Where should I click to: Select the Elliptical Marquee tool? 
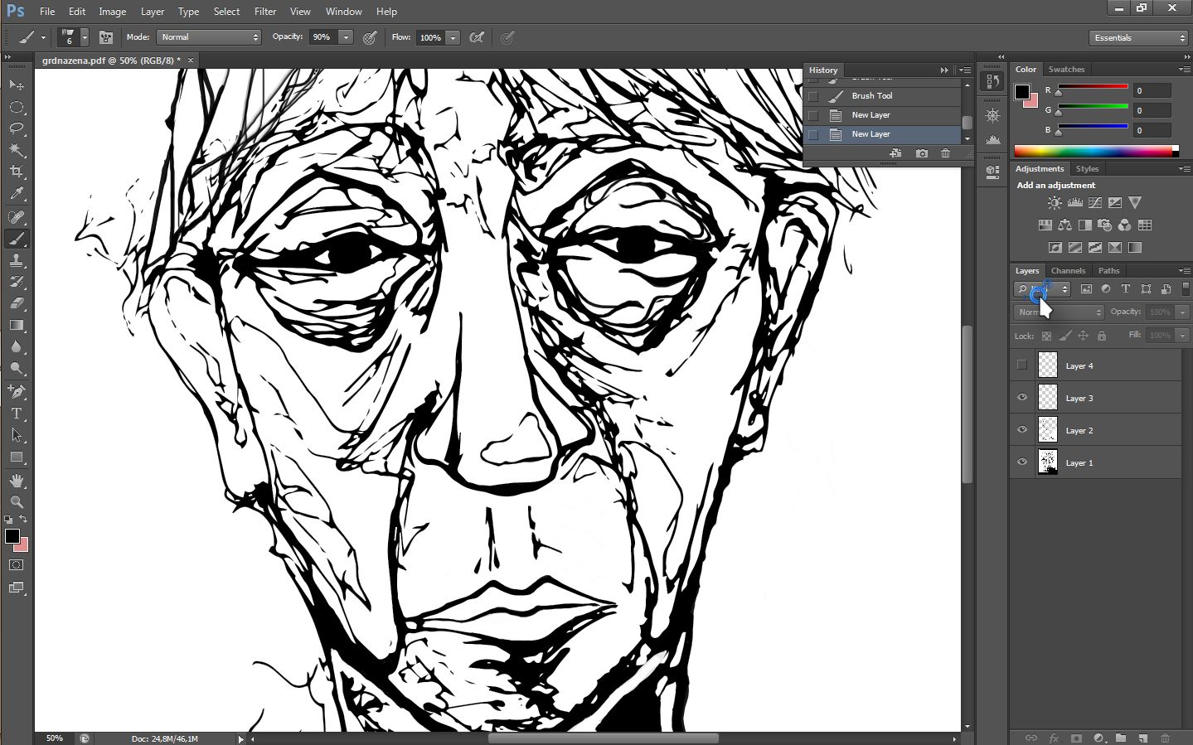(x=17, y=107)
